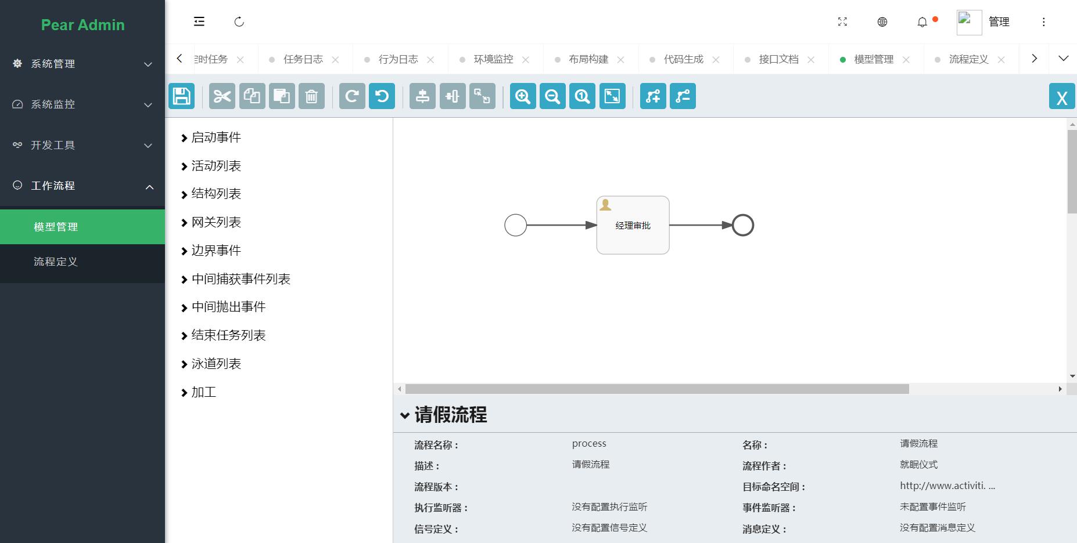Open 流程定义 in the sidebar
Viewport: 1077px width, 543px height.
[x=82, y=262]
